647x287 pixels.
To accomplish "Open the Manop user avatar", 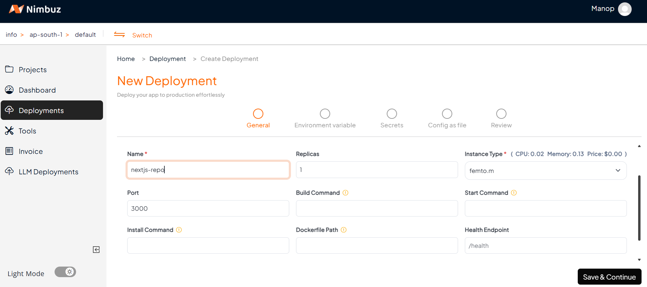I will tap(624, 9).
